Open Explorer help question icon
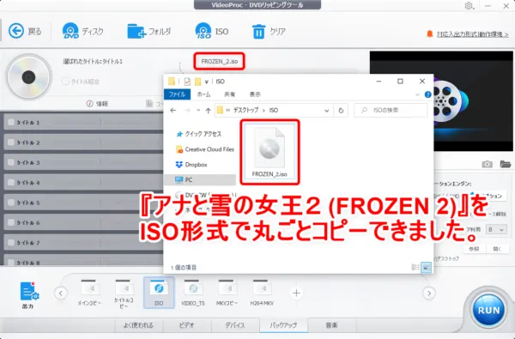Screen dimensions: 515x339 coord(427,94)
